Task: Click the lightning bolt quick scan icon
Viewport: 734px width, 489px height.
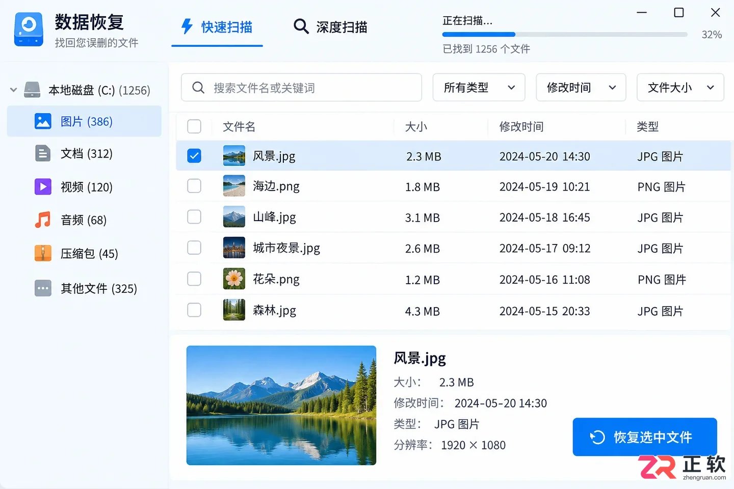Action: click(x=187, y=26)
